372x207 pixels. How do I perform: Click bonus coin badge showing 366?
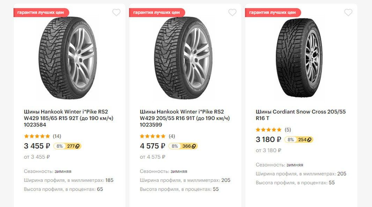point(189,146)
